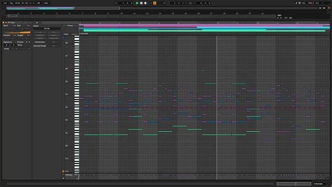This screenshot has width=332, height=187.
Task: Click the Randomize button
Action: 40,42
